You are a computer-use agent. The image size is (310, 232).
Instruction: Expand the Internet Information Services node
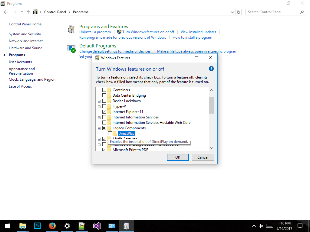pyautogui.click(x=99, y=117)
